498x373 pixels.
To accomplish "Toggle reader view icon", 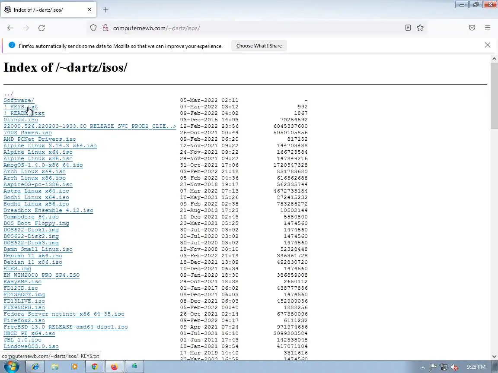I will (408, 28).
